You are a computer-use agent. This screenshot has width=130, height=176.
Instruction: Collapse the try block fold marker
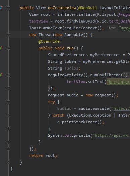click(x=8, y=102)
